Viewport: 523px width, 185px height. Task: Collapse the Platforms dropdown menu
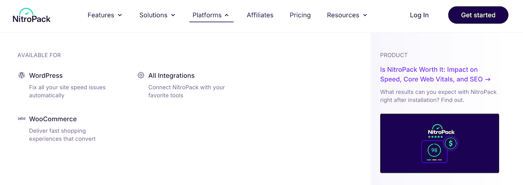211,15
